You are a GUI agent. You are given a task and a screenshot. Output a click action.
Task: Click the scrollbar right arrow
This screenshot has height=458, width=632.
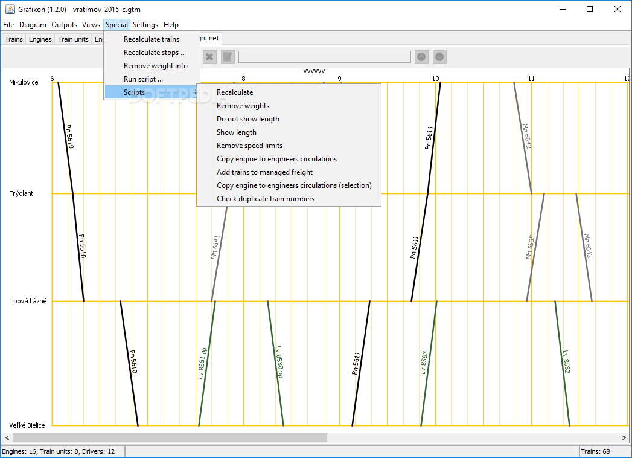(624, 437)
